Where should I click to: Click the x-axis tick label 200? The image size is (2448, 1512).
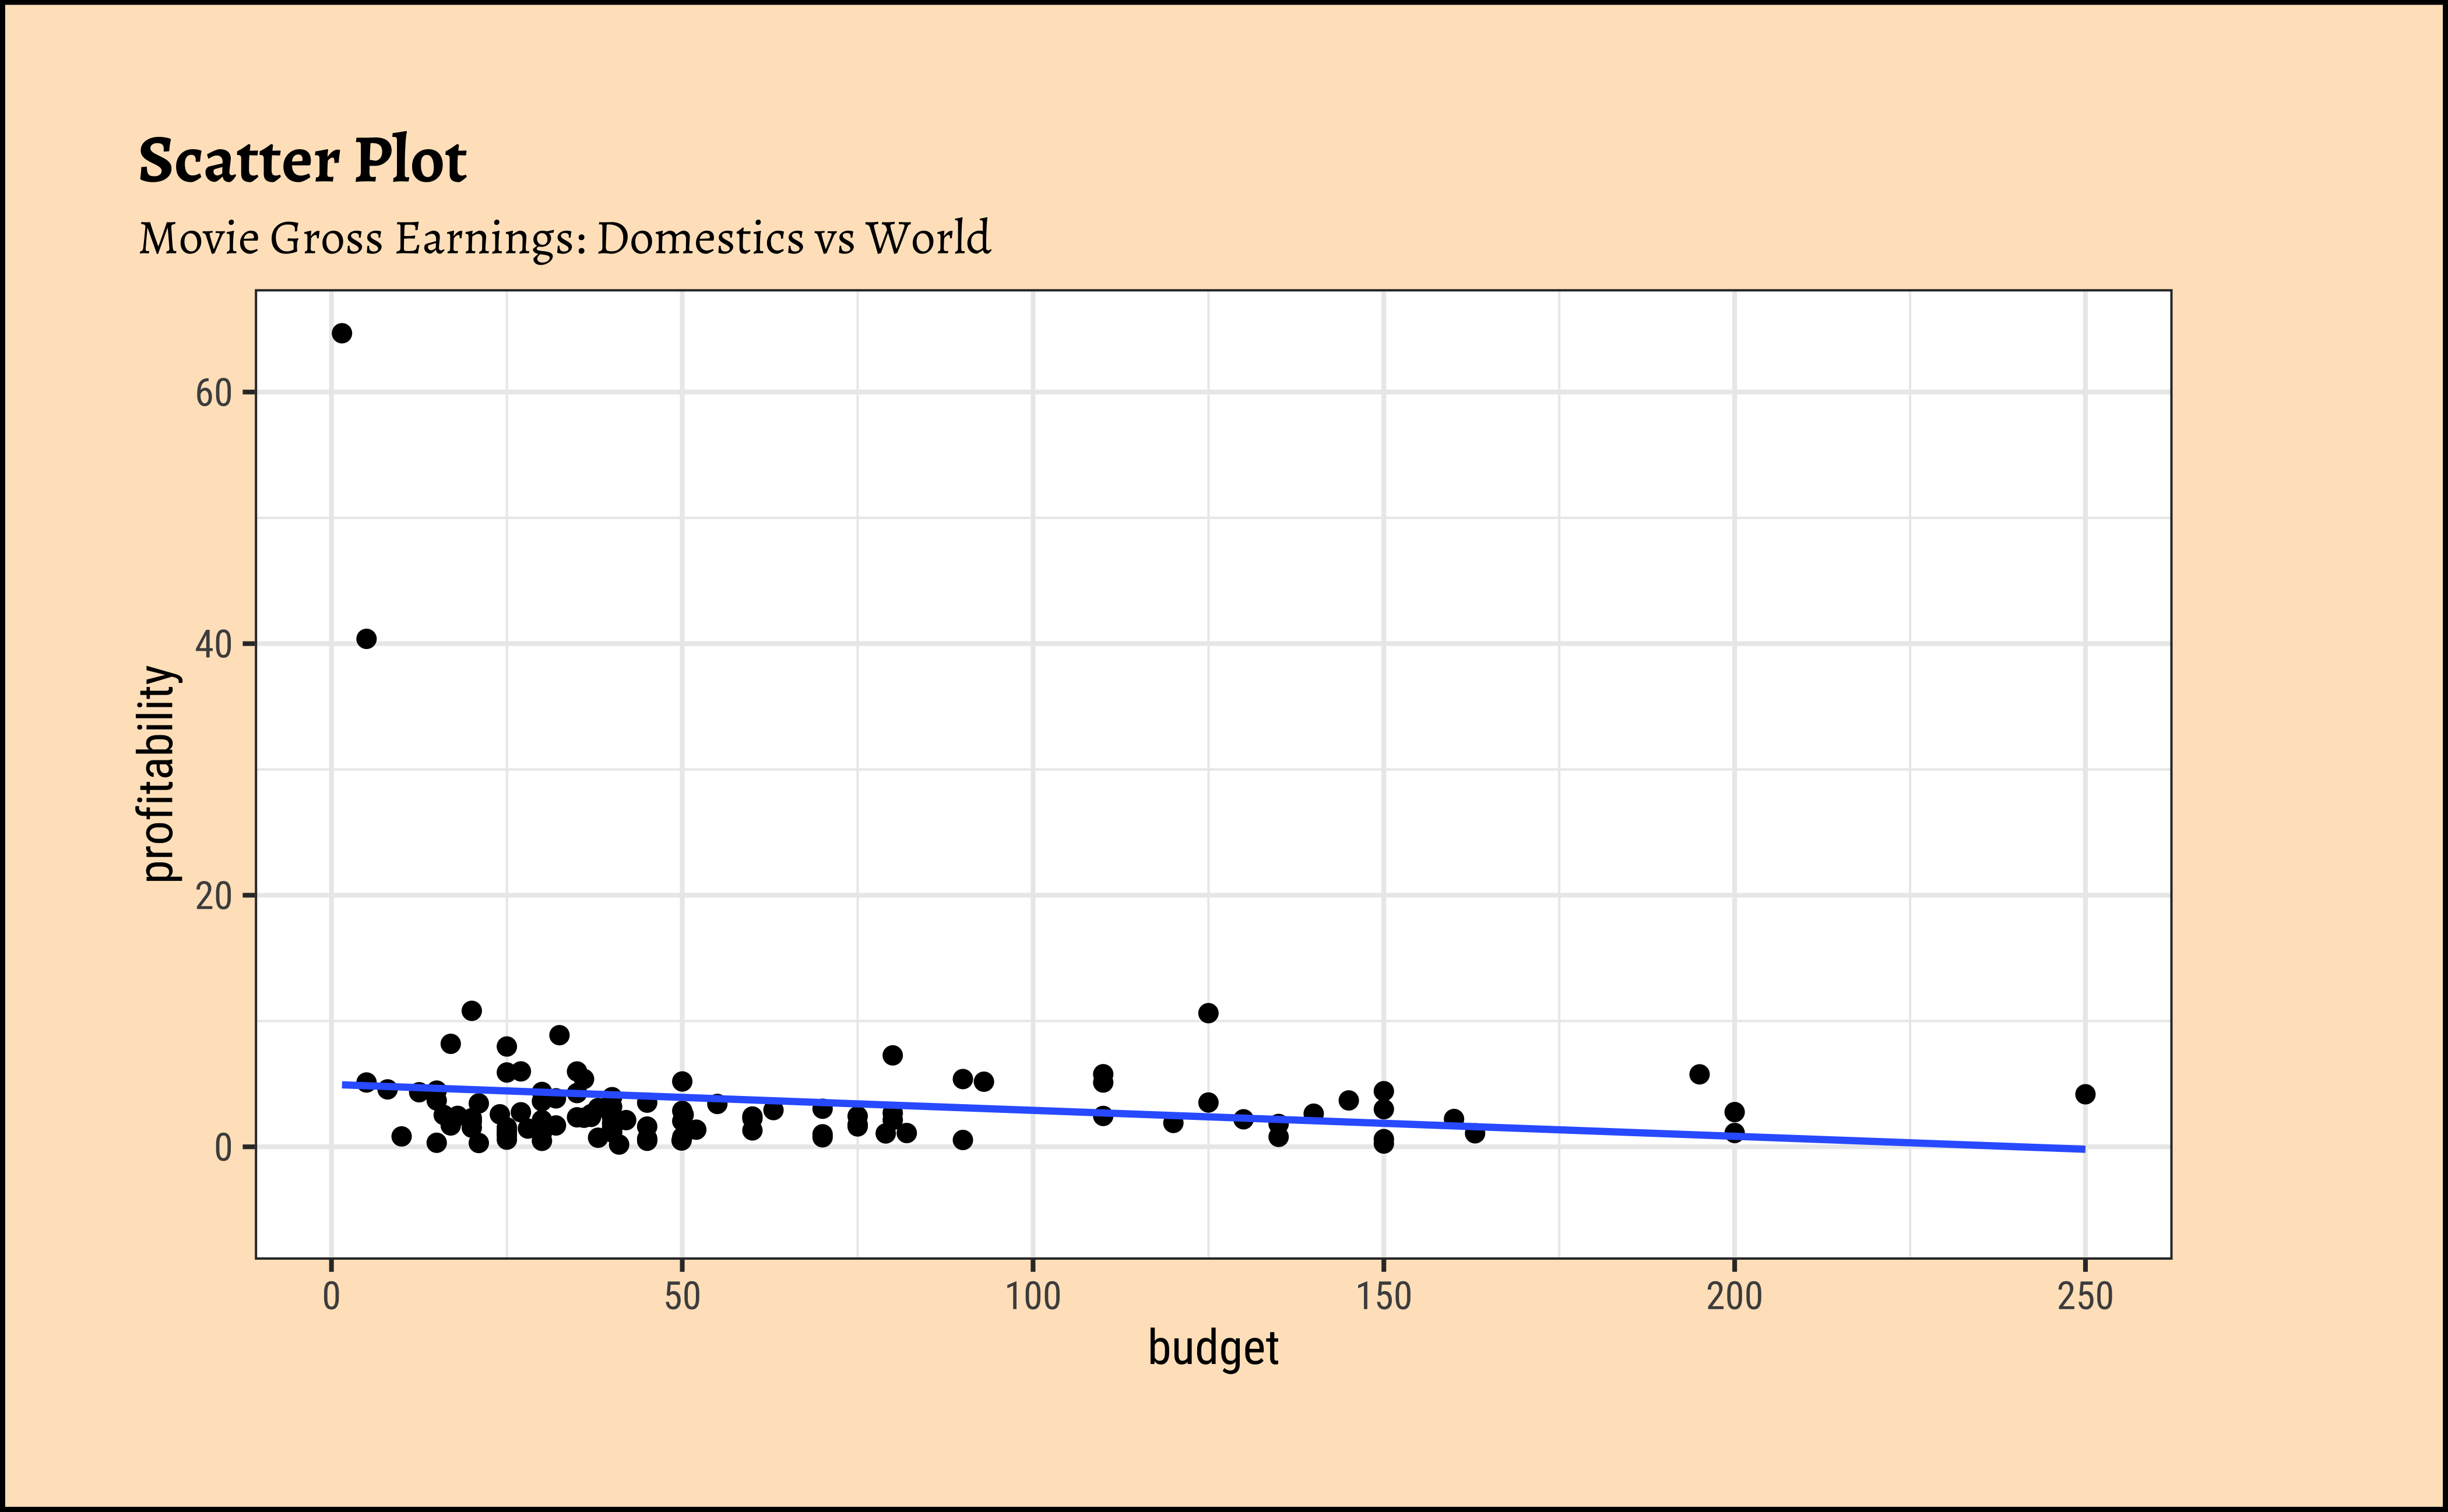[1733, 1297]
